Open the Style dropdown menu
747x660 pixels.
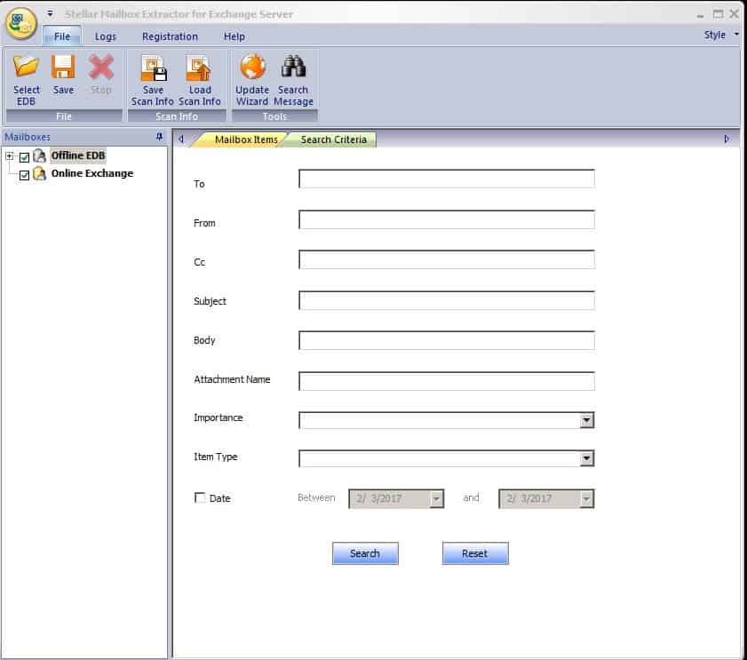pos(721,35)
